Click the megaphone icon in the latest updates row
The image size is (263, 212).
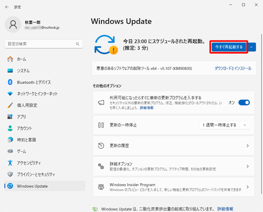click(x=101, y=103)
